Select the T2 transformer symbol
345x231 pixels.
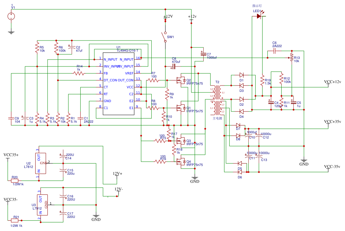(218, 100)
